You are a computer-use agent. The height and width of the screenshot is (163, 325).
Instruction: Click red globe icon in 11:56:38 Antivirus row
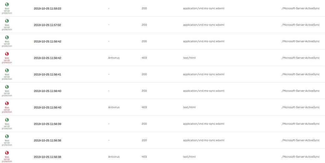(x=7, y=153)
